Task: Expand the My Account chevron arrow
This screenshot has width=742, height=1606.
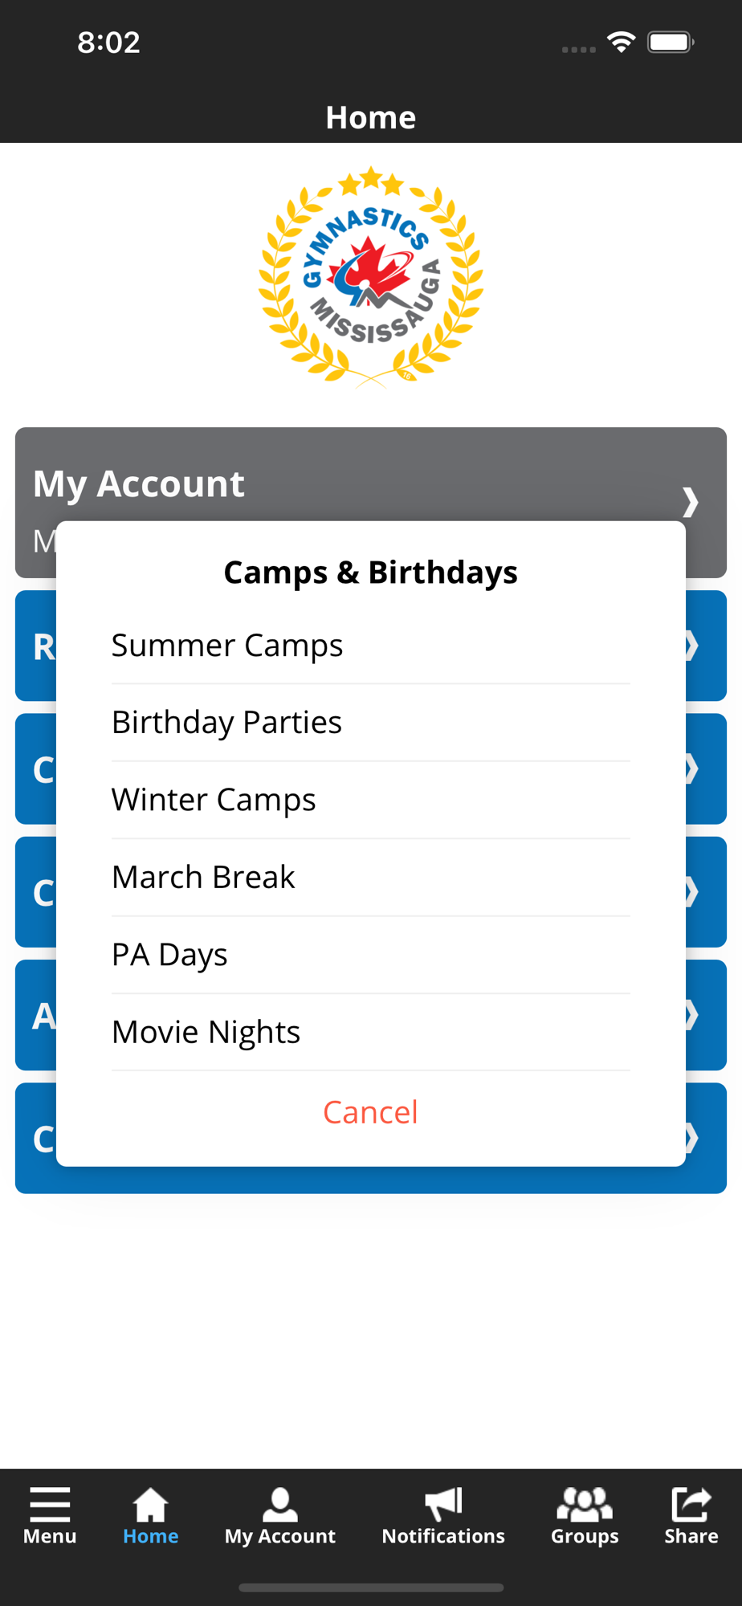Action: (690, 502)
